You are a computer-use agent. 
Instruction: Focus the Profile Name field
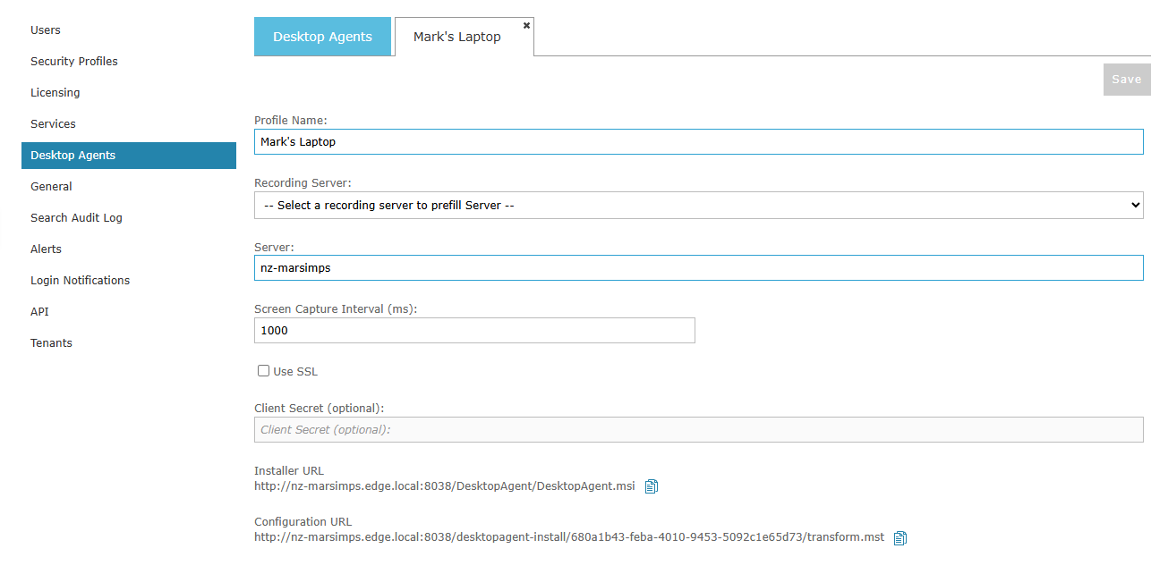point(699,141)
